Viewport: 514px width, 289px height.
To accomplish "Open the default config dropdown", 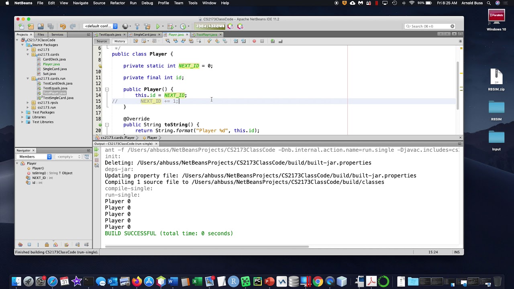I will tap(100, 26).
